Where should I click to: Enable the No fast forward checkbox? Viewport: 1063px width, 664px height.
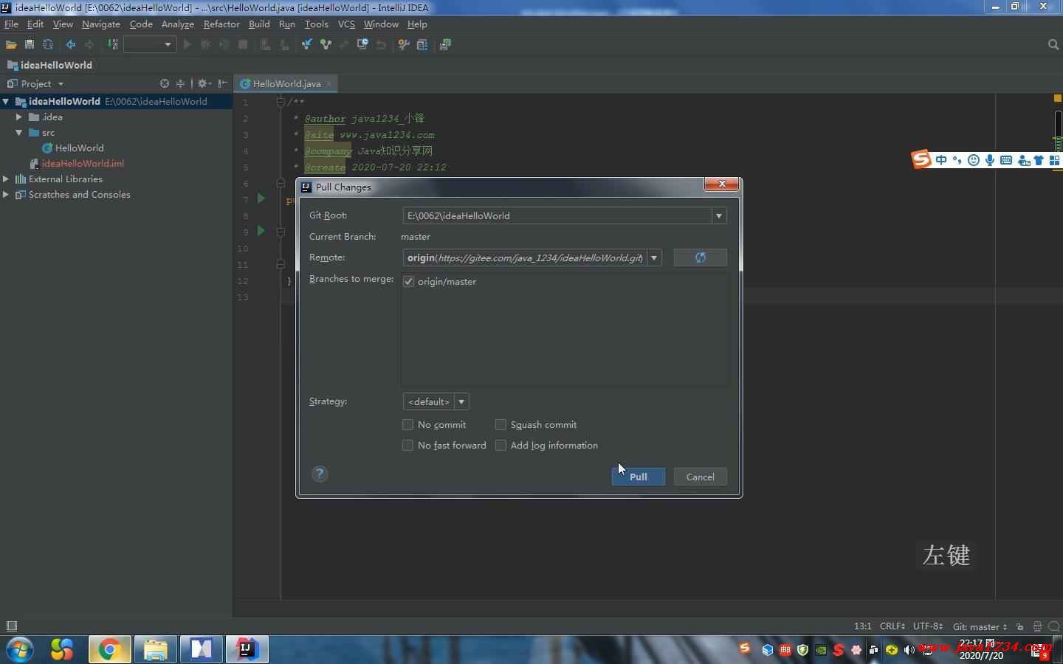click(407, 445)
